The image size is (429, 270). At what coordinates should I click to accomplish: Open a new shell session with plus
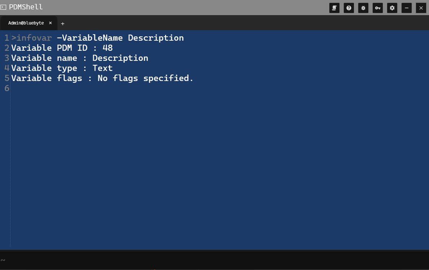pyautogui.click(x=62, y=24)
